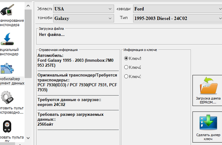Open the transponder programming key icon
The image size is (222, 145).
point(7,10)
